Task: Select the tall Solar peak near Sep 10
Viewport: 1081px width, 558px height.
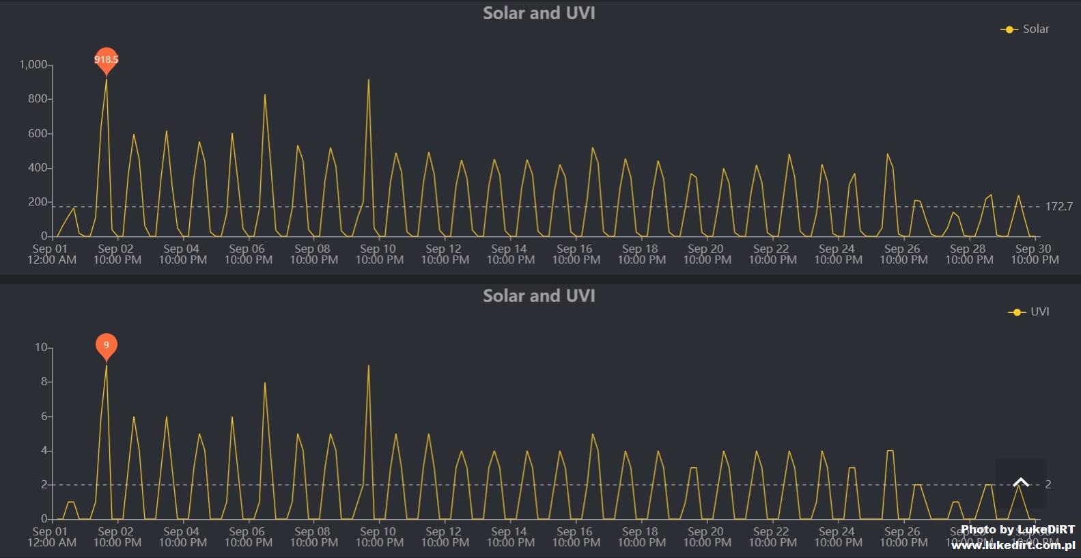Action: (369, 81)
